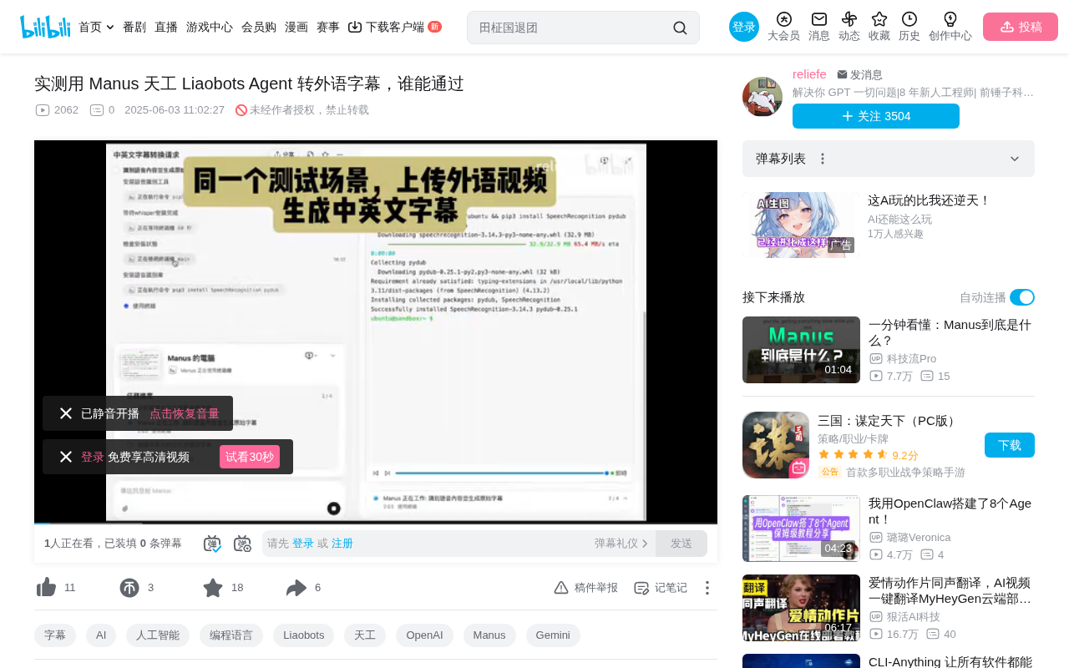The image size is (1069, 668).
Task: Click the 科技流Pro uploader name
Action: [x=911, y=359]
